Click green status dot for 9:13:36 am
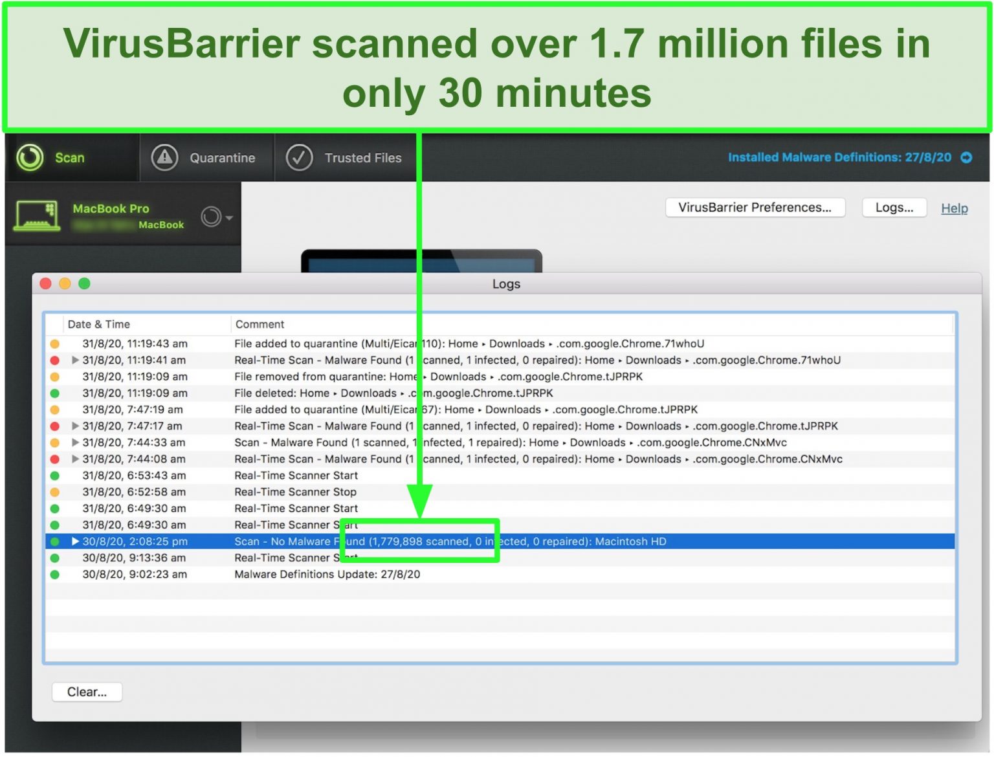The image size is (994, 757). tap(55, 558)
